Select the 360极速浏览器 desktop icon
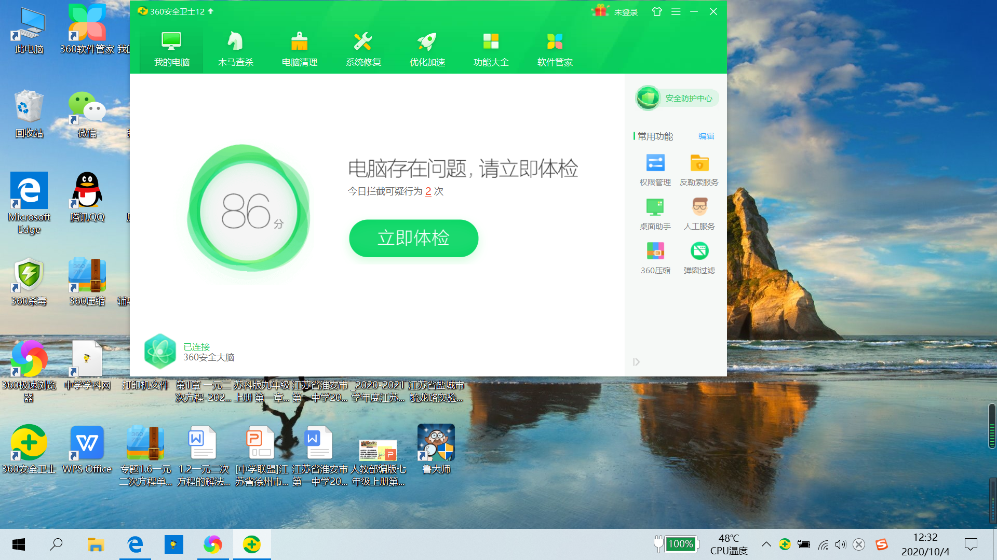Viewport: 997px width, 560px height. [x=29, y=371]
